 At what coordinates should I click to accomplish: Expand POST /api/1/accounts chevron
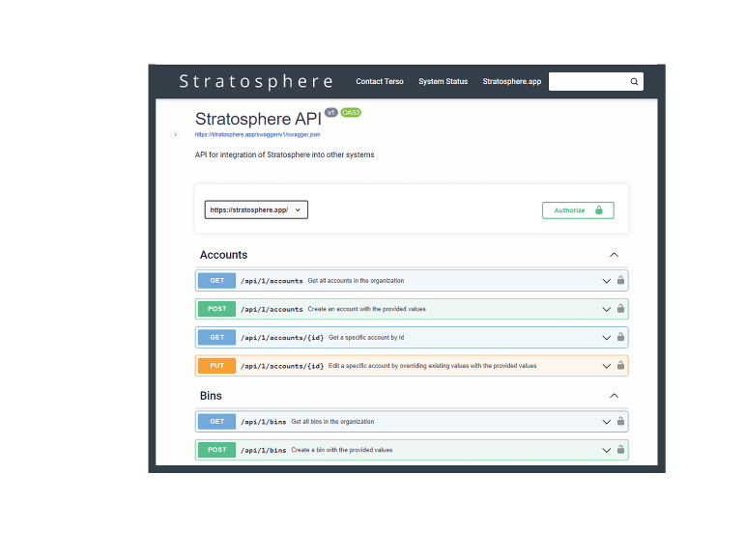click(x=606, y=309)
